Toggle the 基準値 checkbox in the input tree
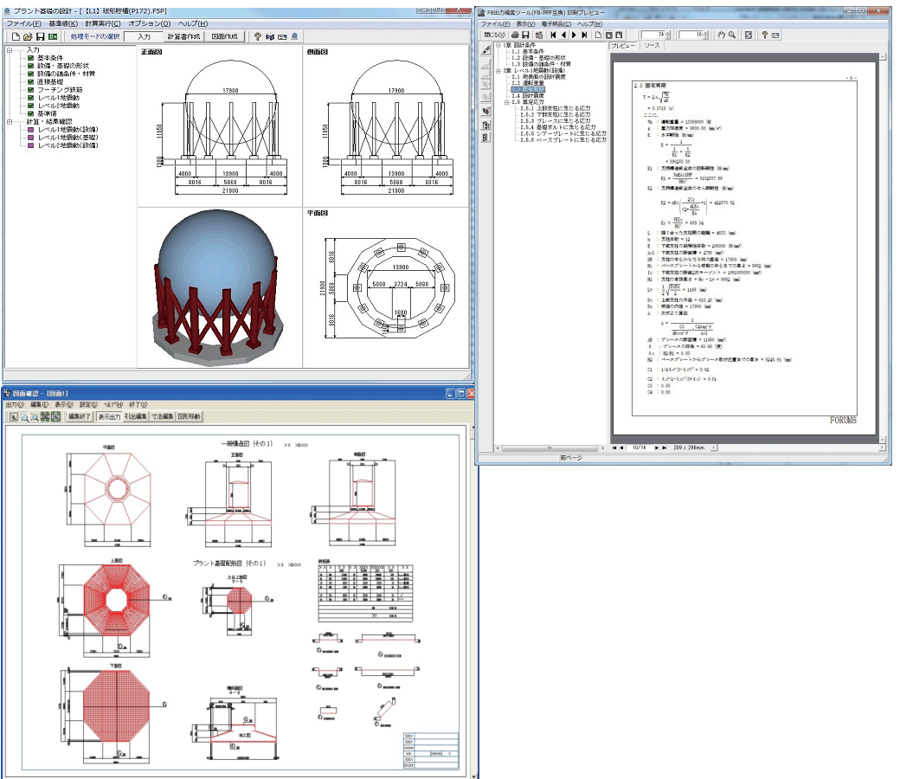The width and height of the screenshot is (900, 779). (x=31, y=113)
